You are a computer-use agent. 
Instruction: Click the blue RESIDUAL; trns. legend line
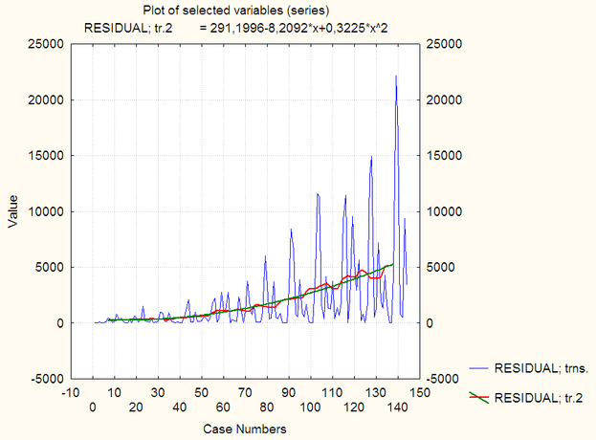point(478,368)
